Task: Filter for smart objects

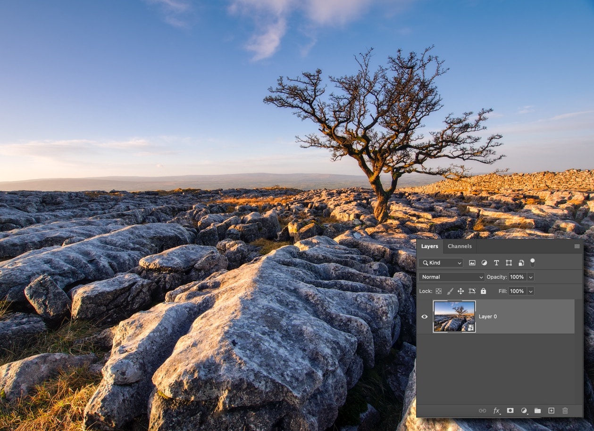Action: (x=521, y=263)
